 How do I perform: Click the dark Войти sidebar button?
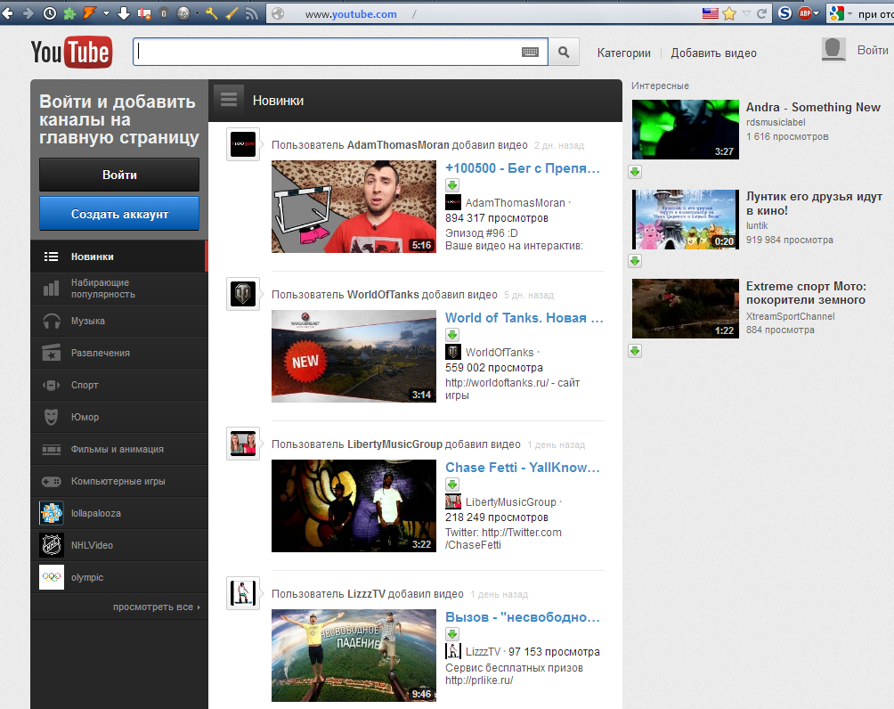click(119, 175)
